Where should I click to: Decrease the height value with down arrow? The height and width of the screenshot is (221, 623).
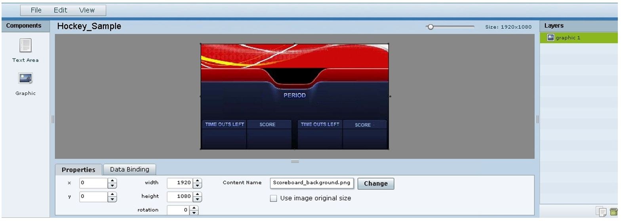198,199
